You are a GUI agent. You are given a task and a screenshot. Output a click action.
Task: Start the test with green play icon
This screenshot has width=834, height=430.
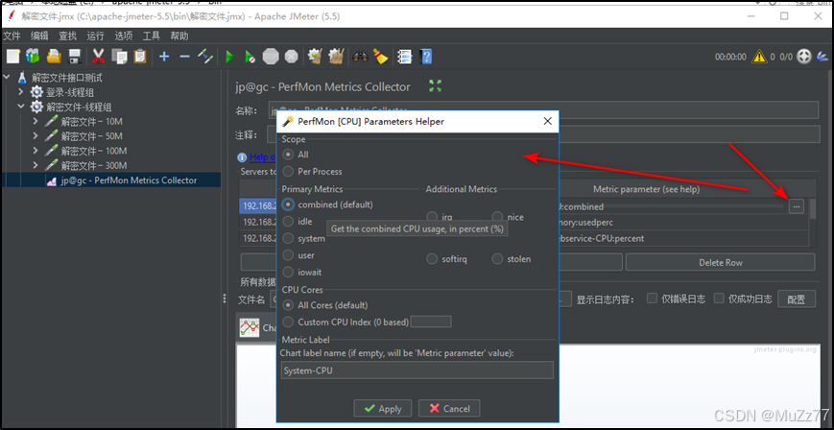coord(229,57)
